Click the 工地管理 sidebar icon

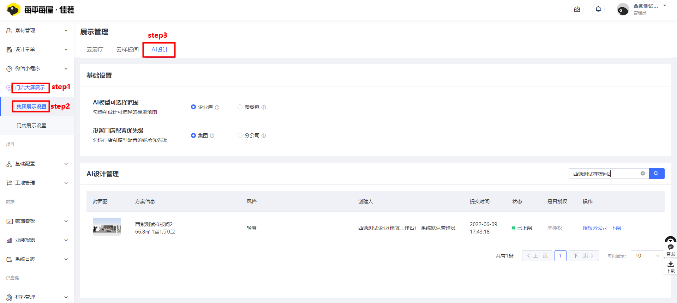9,183
